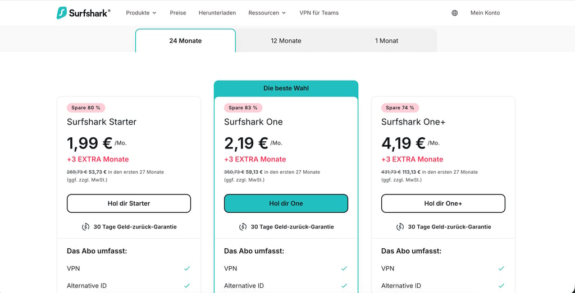Click the crossed-out 431,73 € price
575x293 pixels.
tap(391, 172)
